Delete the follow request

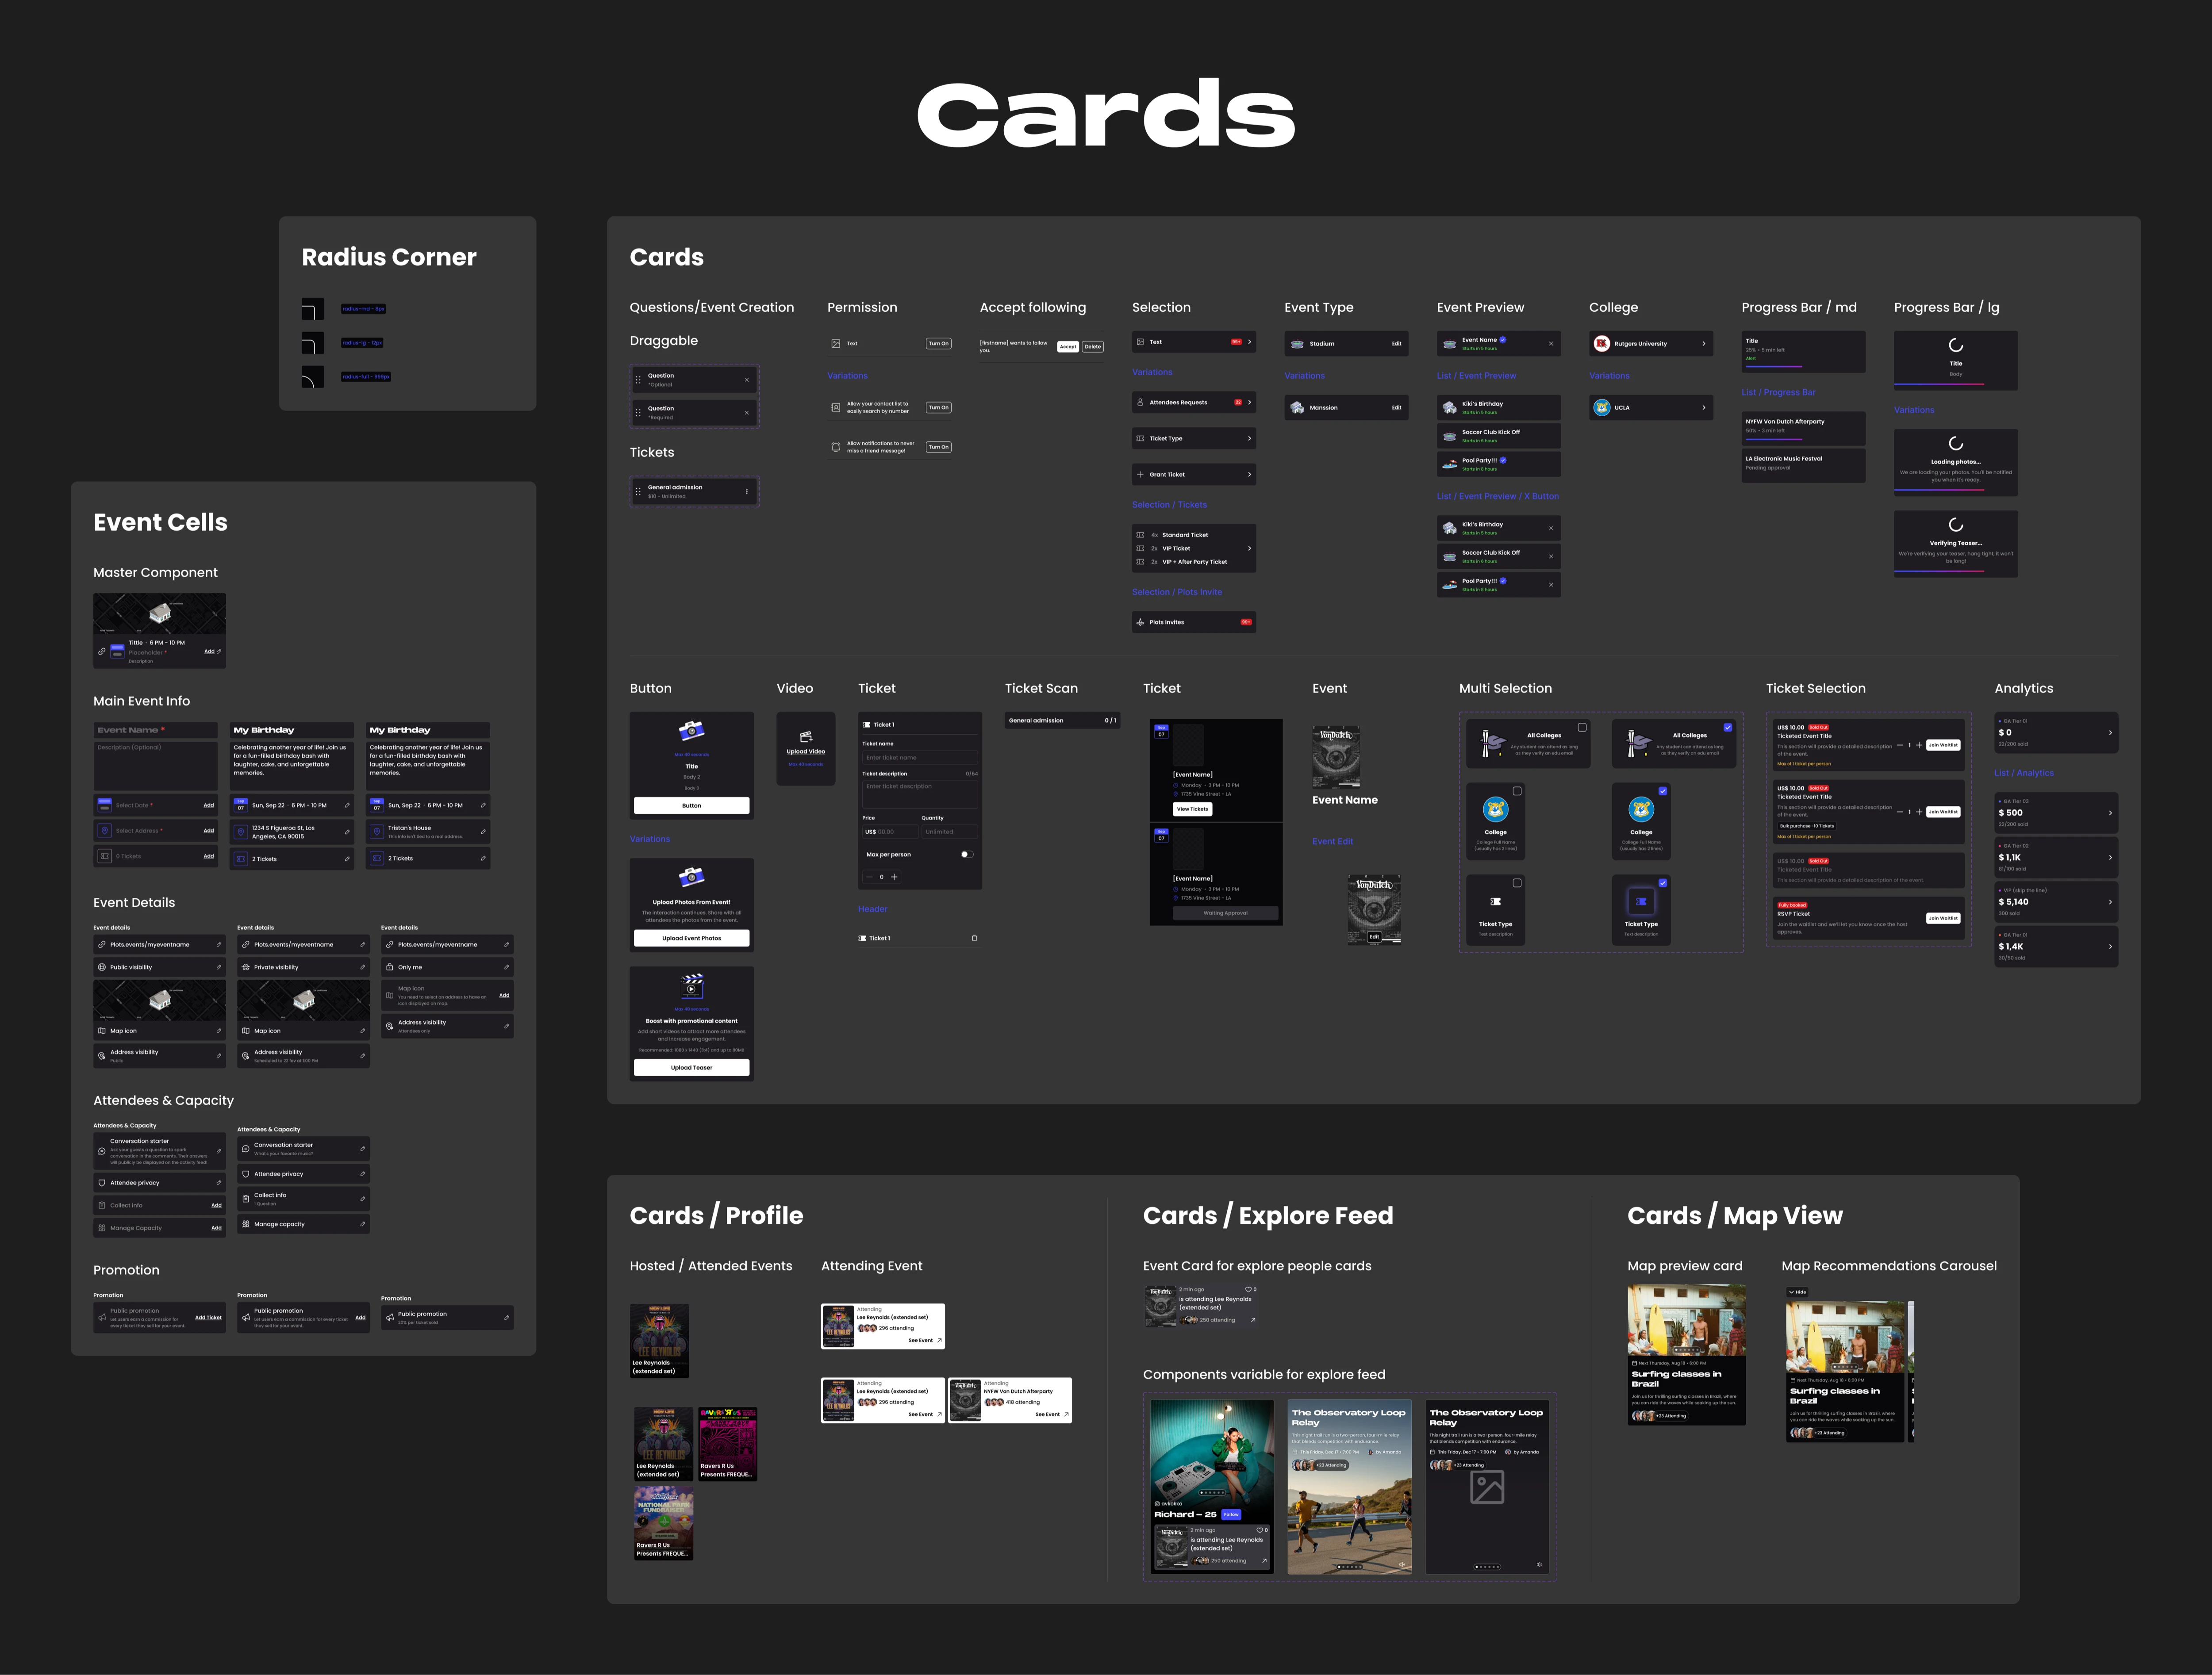(1093, 347)
